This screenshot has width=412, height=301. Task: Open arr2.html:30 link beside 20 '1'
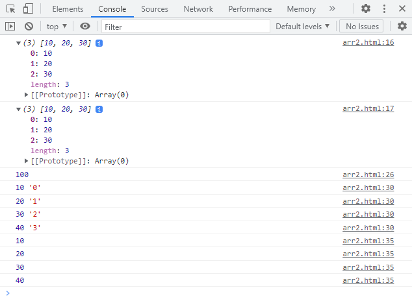(368, 201)
